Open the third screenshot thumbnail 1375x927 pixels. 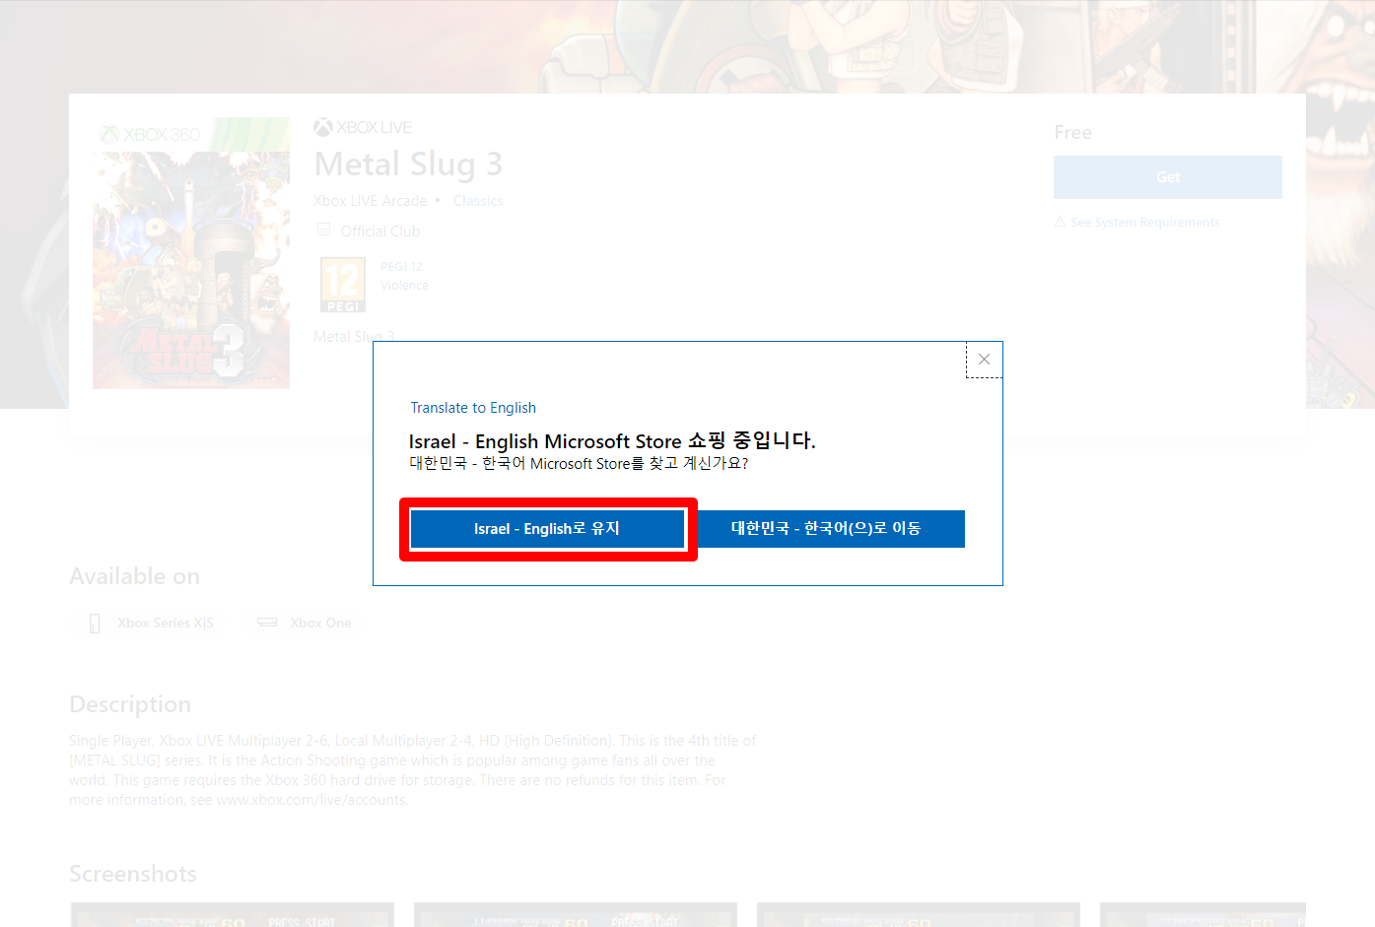[919, 914]
